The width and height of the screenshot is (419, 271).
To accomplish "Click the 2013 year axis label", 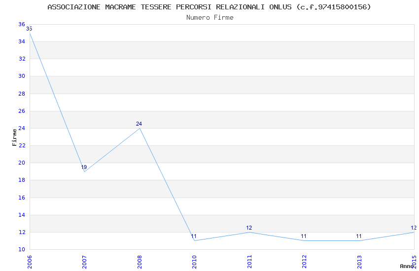I will [359, 262].
